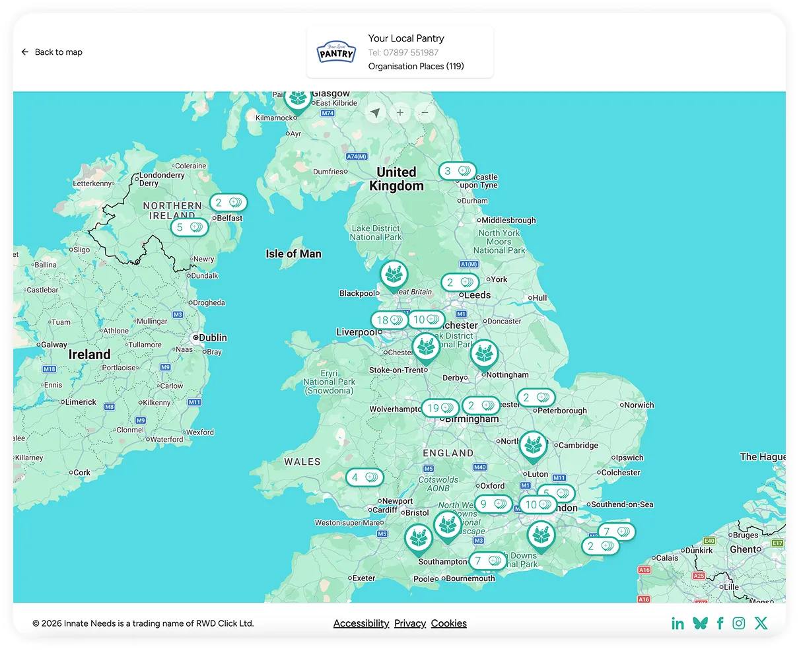Visit the Facebook page

point(720,623)
